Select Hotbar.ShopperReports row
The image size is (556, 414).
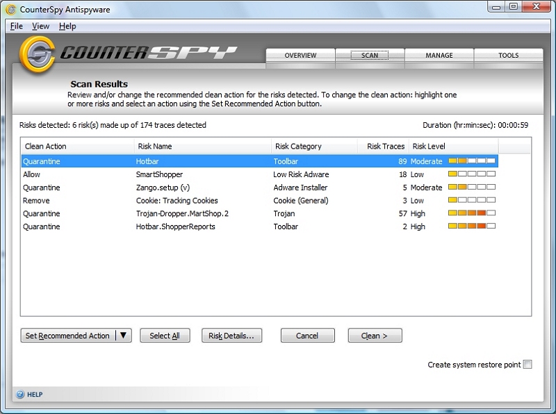coord(259,226)
